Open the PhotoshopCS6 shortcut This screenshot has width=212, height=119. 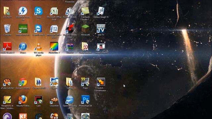(85, 99)
